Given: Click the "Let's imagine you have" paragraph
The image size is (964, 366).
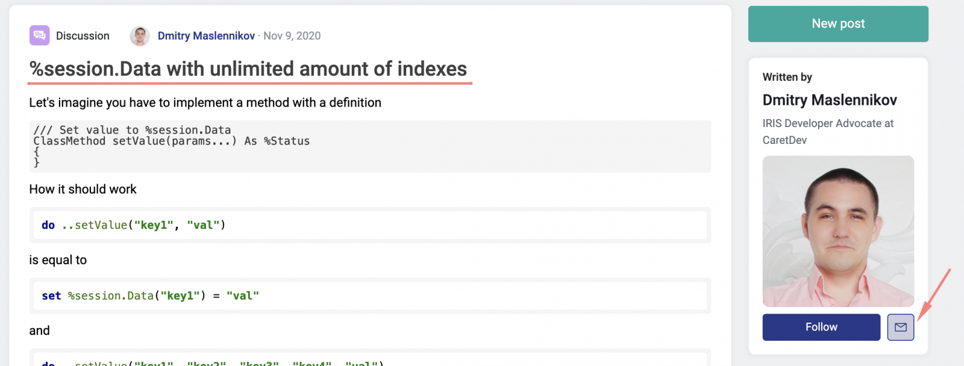Looking at the screenshot, I should pos(205,103).
